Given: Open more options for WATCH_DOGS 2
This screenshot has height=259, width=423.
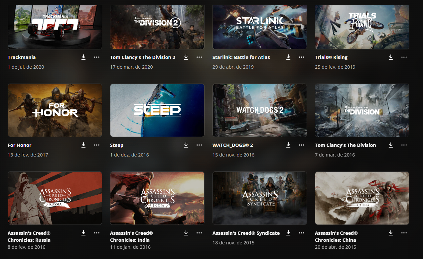Looking at the screenshot, I should [x=302, y=145].
